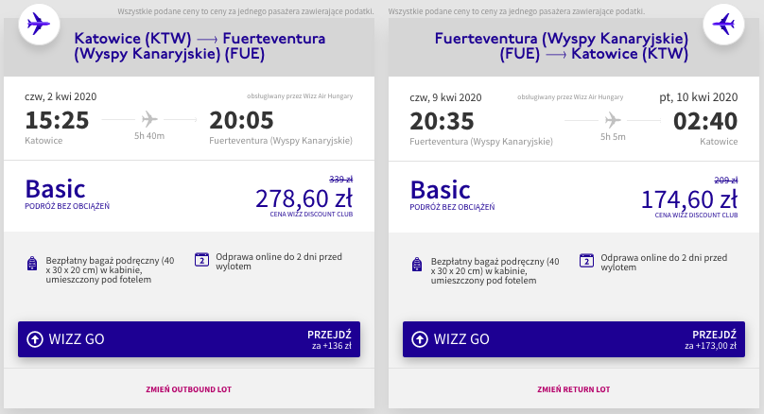
Task: Click the return 02:40 arrival time
Action: pos(705,121)
